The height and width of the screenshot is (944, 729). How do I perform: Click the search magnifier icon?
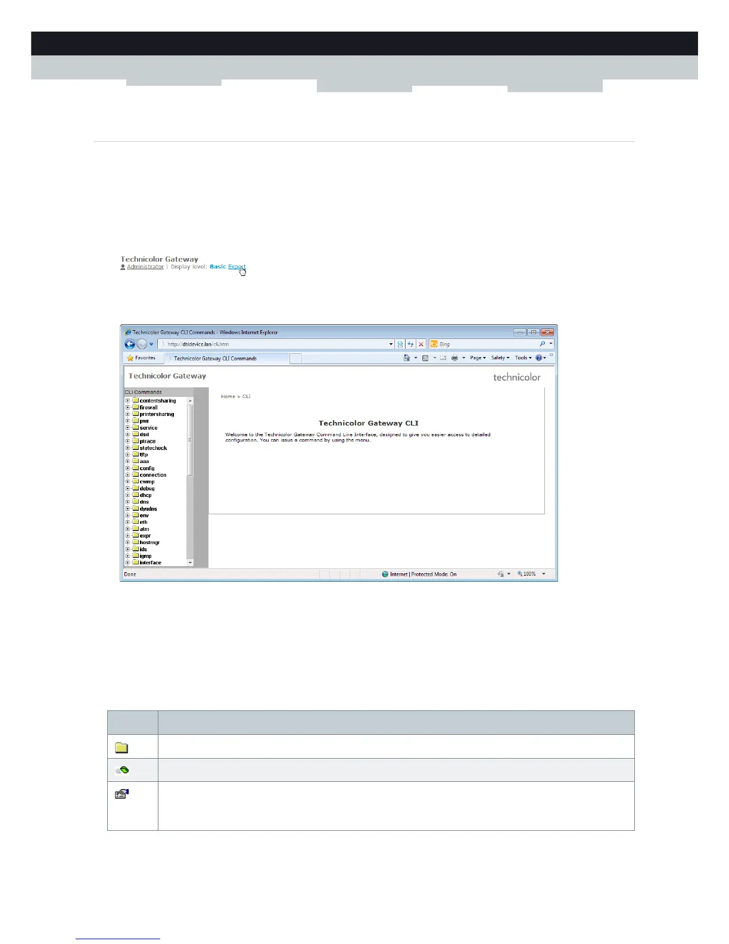(542, 344)
